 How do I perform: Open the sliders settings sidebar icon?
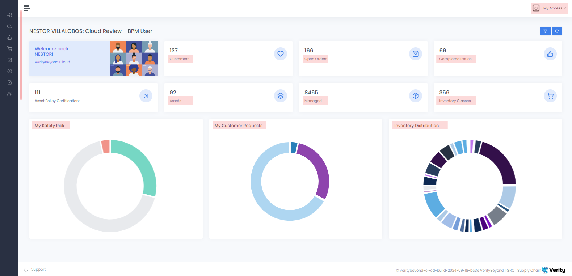(x=10, y=15)
